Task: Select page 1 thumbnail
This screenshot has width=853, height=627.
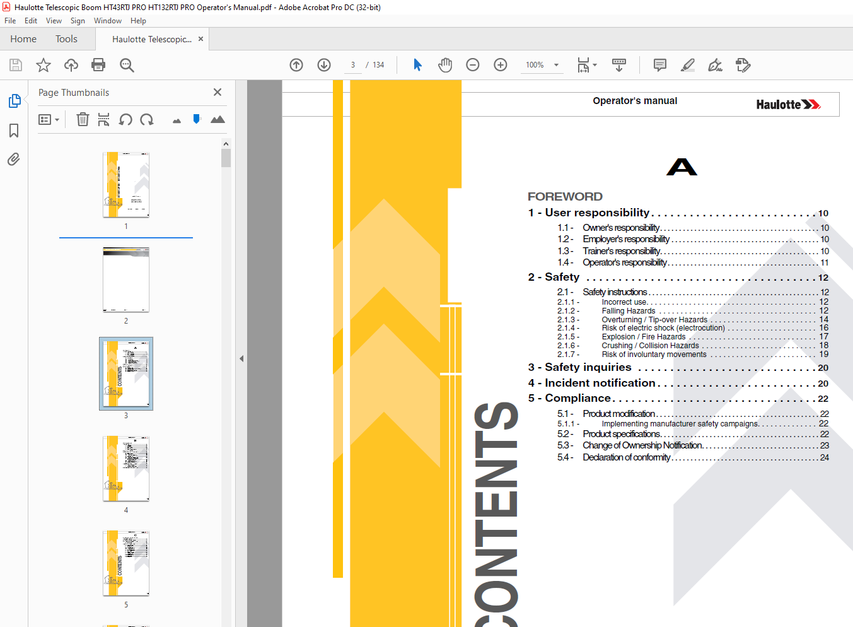Action: pyautogui.click(x=126, y=185)
